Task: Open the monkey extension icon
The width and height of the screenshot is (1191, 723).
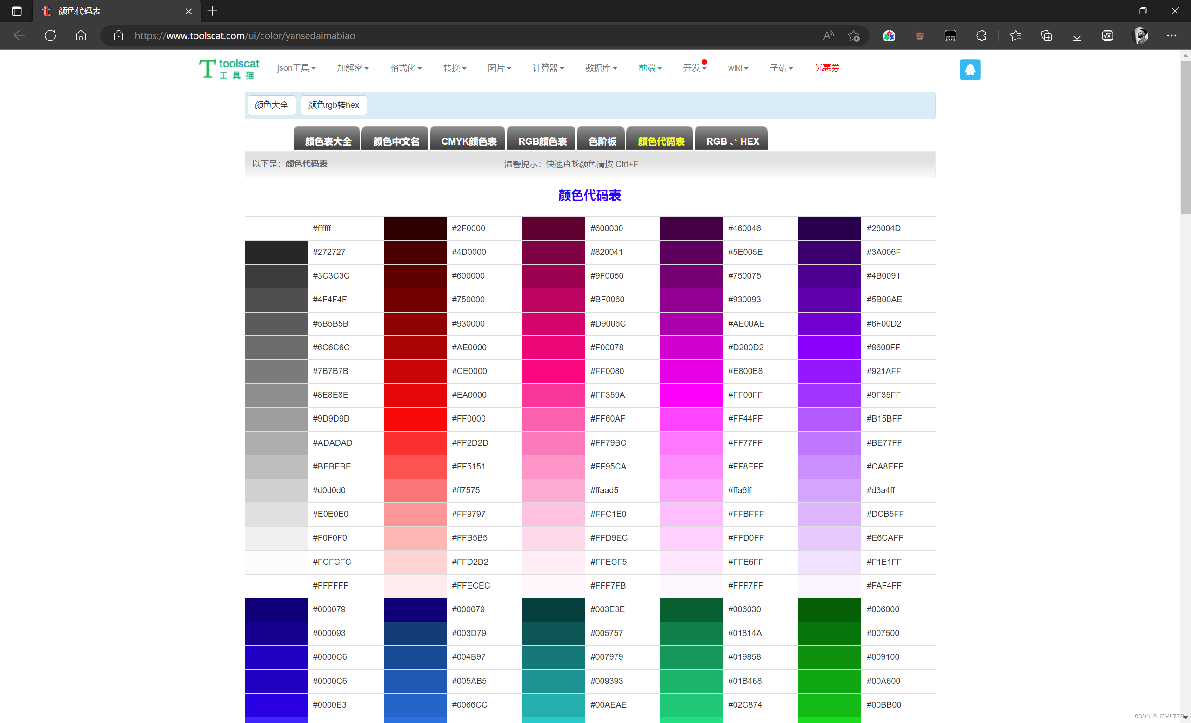Action: click(x=919, y=36)
